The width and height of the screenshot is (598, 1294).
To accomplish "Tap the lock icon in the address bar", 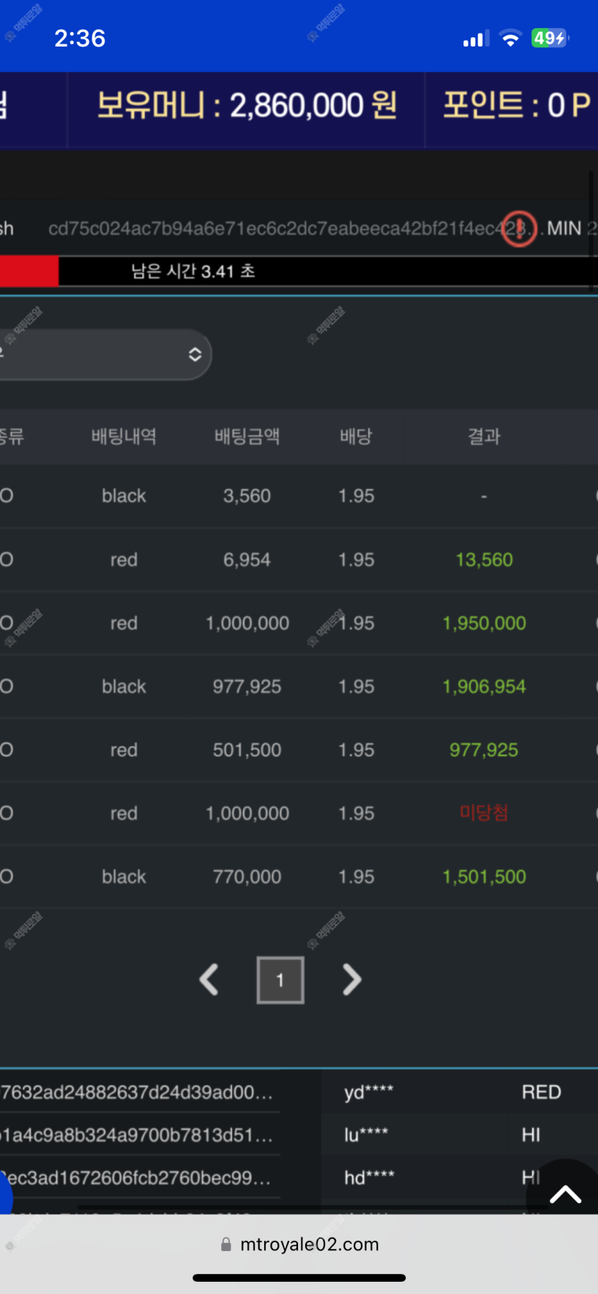I will [226, 1245].
